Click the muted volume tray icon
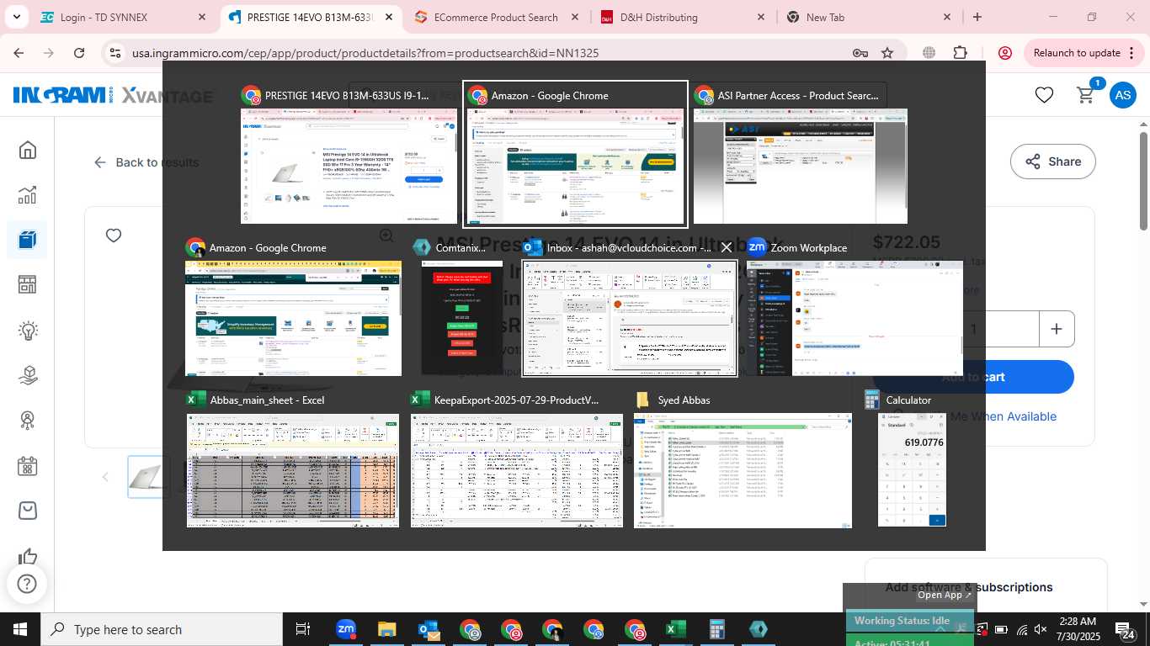The image size is (1150, 646). point(1041,629)
